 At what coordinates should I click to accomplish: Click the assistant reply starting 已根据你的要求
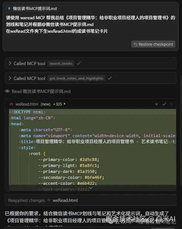click(x=90, y=217)
